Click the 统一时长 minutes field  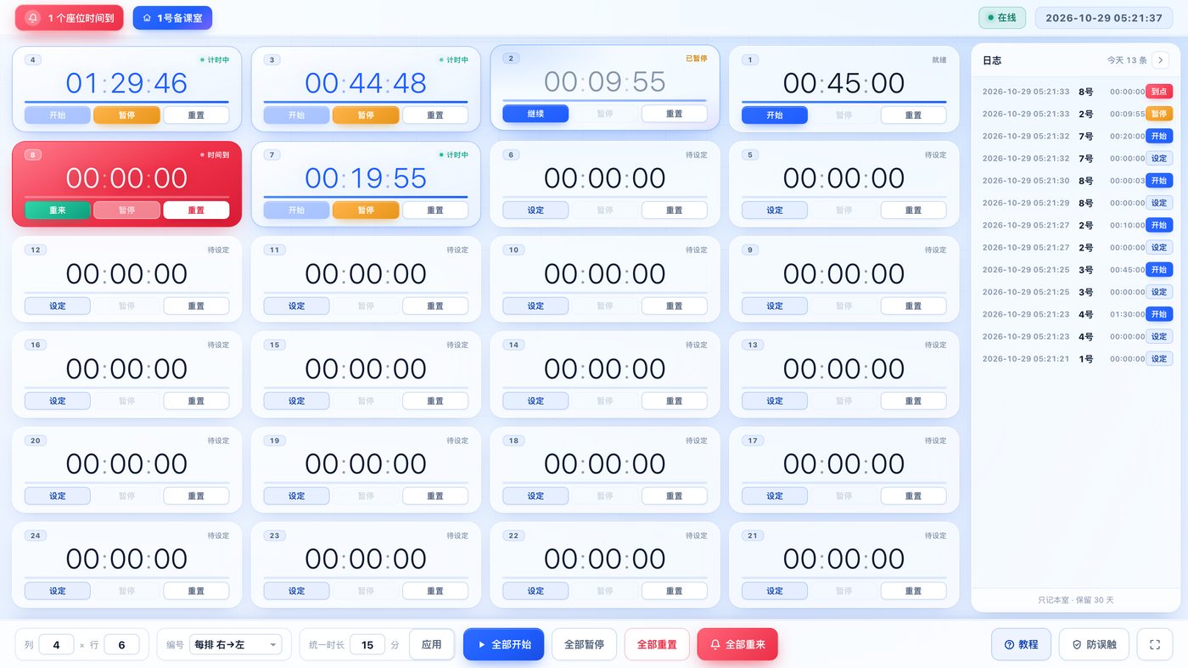[367, 644]
